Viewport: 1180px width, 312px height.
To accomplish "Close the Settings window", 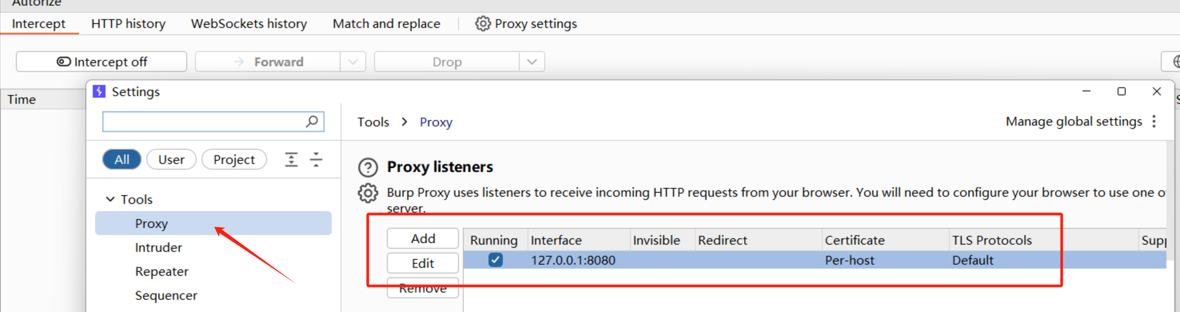I will (1157, 92).
